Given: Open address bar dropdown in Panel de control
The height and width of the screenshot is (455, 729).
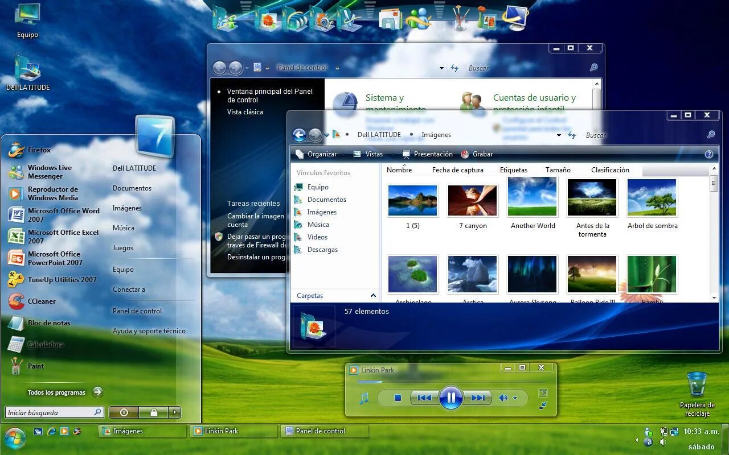Looking at the screenshot, I should pyautogui.click(x=441, y=68).
